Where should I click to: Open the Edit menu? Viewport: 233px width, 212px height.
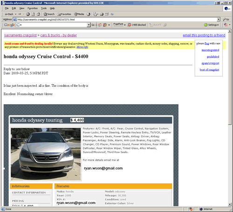click(14, 8)
